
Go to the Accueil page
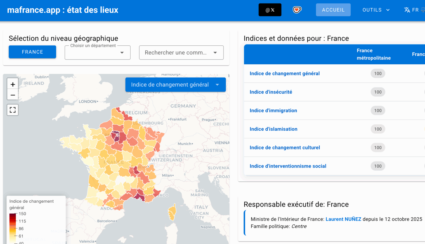pos(333,10)
